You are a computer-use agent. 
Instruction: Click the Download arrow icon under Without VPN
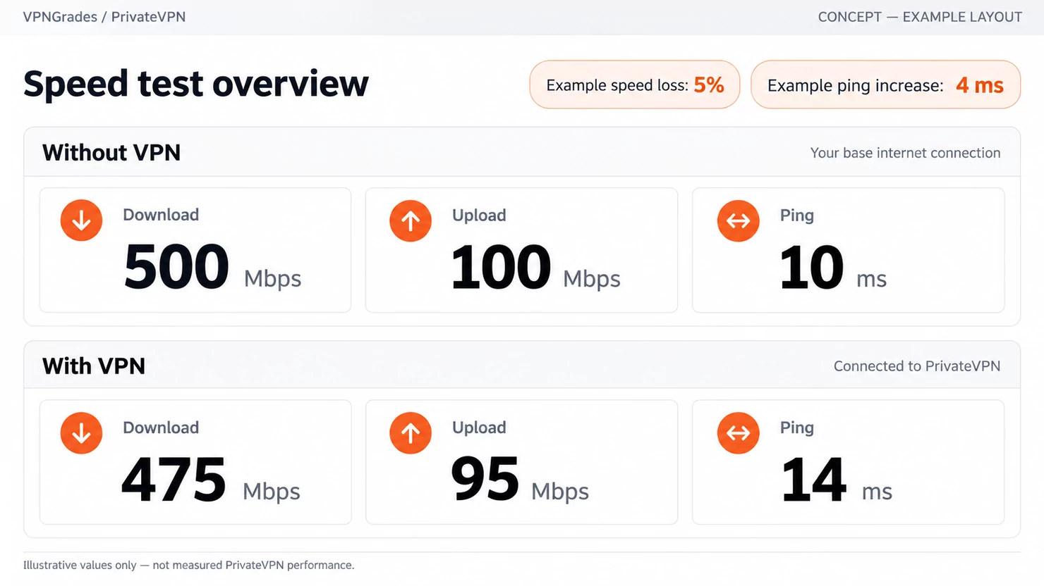82,220
